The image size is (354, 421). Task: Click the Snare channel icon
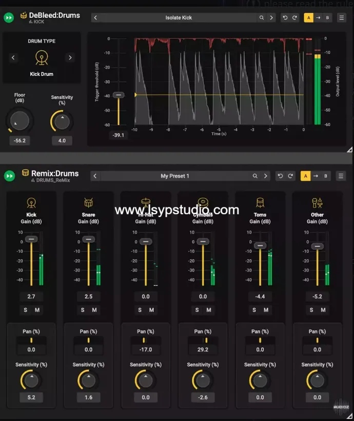pos(88,203)
